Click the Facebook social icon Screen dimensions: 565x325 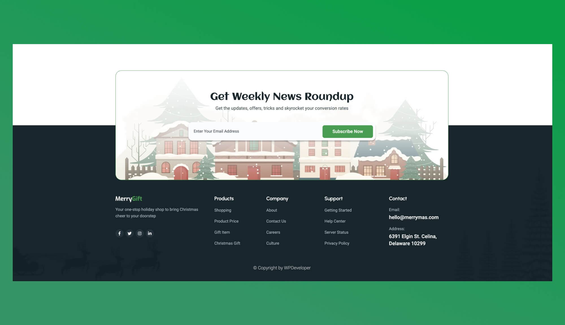pyautogui.click(x=119, y=233)
